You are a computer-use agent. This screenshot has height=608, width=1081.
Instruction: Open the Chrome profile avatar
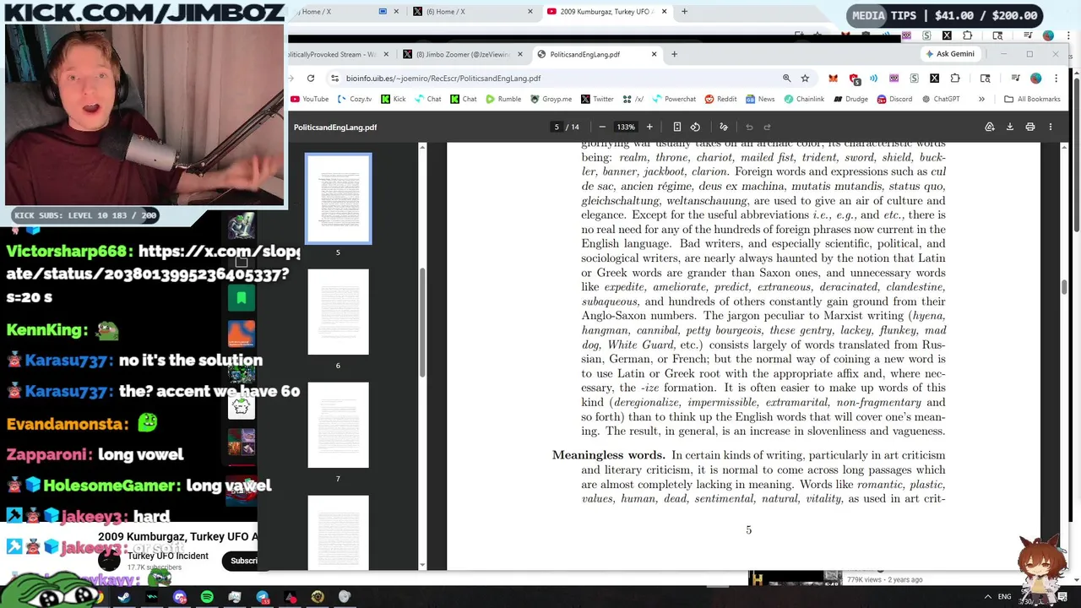(1035, 78)
